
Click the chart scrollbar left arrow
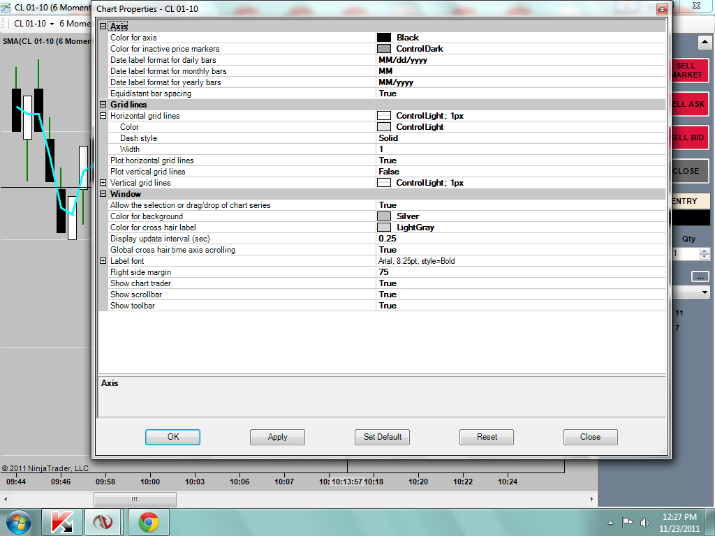[5, 499]
